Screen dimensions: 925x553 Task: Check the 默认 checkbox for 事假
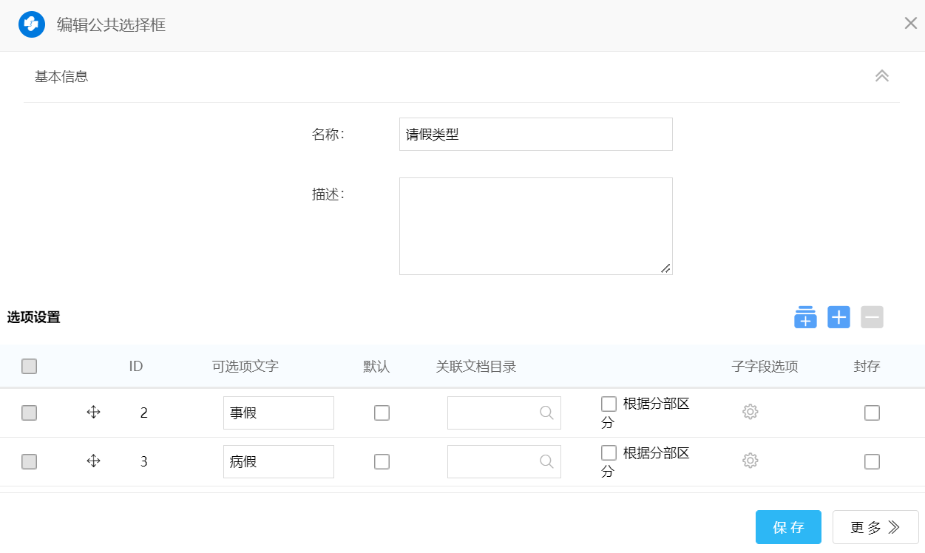pyautogui.click(x=382, y=413)
